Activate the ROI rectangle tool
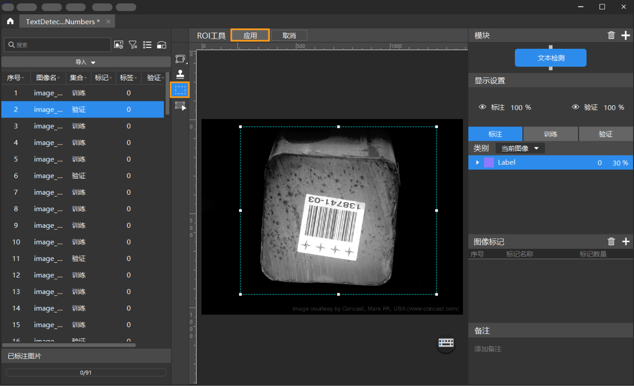Image resolution: width=634 pixels, height=386 pixels. 180,90
